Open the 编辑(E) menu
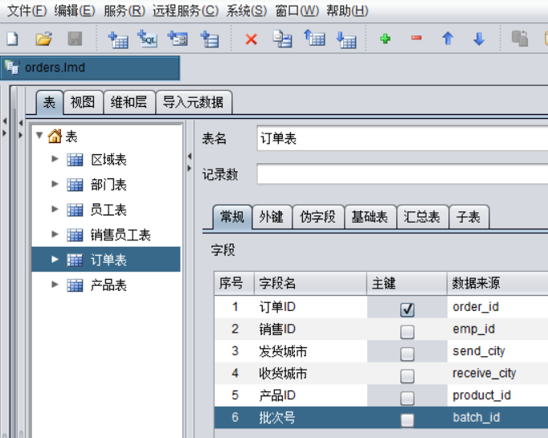The height and width of the screenshot is (438, 548). click(75, 10)
